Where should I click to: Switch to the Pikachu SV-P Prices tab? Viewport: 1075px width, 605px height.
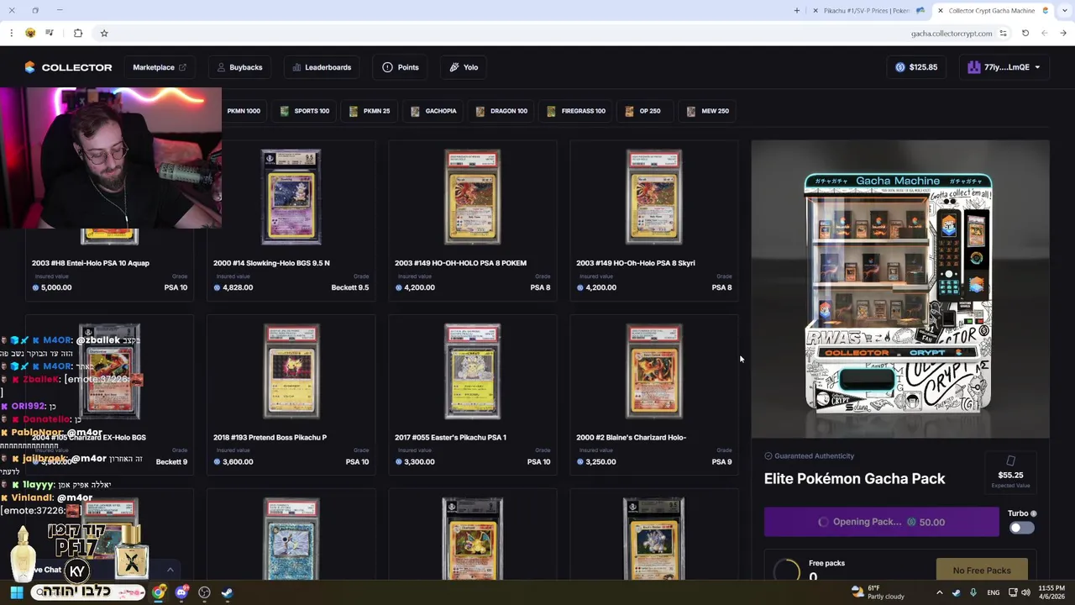click(867, 11)
